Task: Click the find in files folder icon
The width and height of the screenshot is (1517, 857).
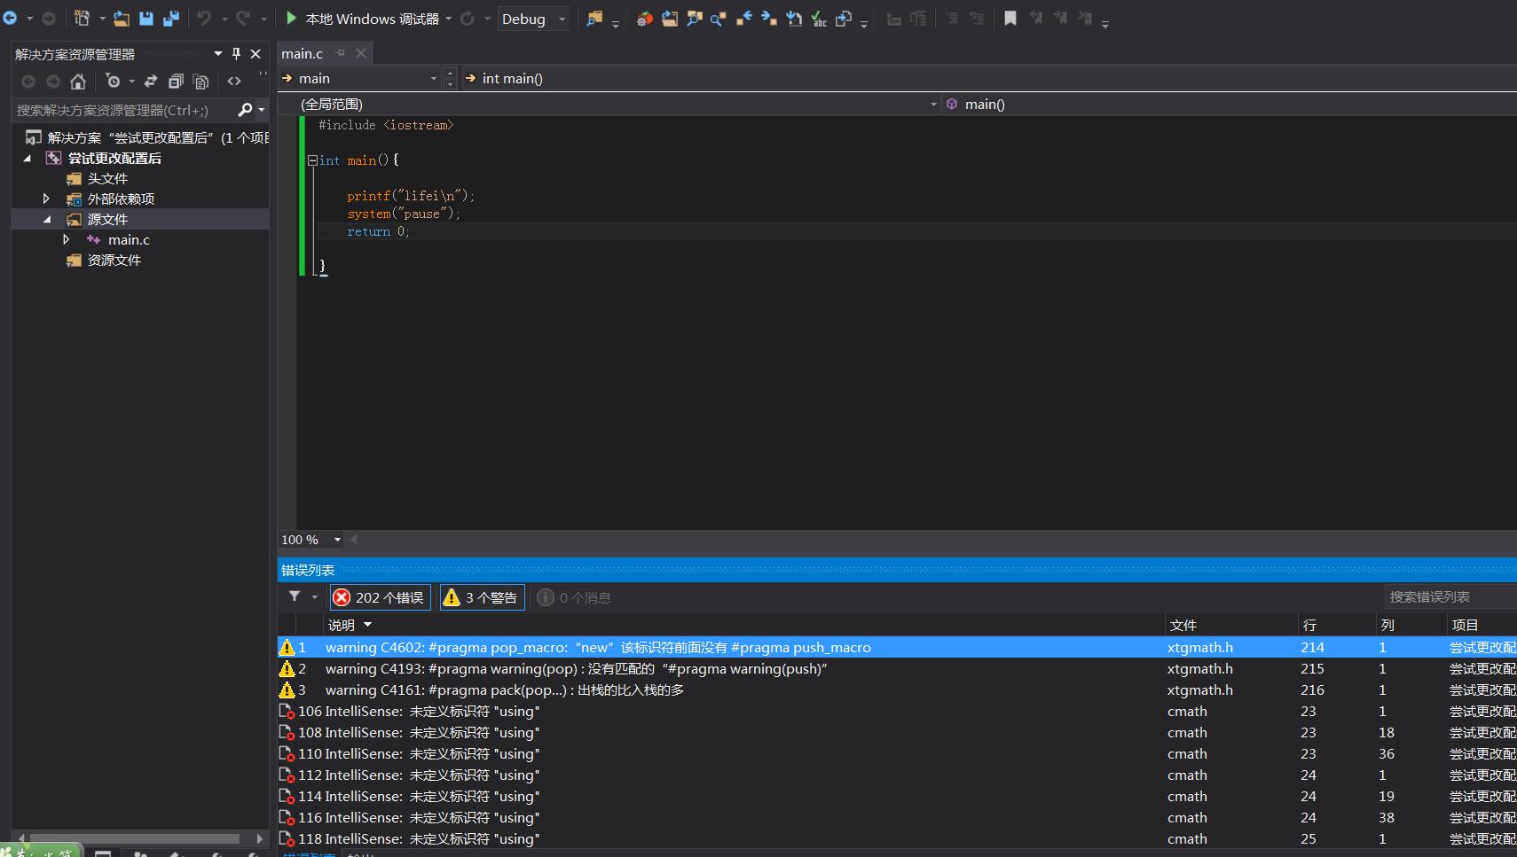Action: tap(594, 19)
